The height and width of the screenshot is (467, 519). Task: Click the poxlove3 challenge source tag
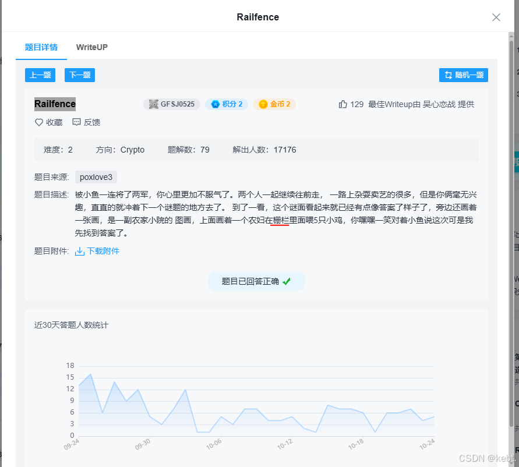coord(96,176)
